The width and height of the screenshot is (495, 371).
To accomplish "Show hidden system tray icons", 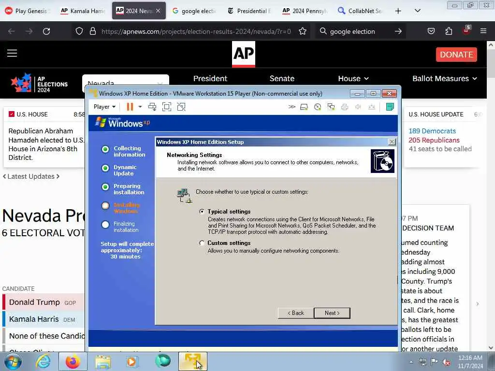I will point(411,362).
